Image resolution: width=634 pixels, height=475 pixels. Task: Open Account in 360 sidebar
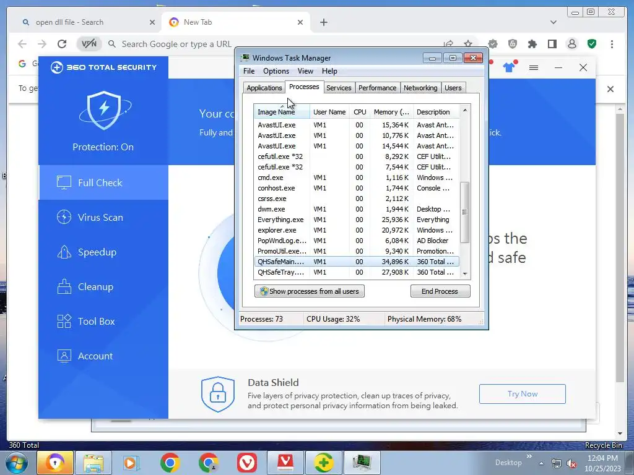click(x=103, y=356)
